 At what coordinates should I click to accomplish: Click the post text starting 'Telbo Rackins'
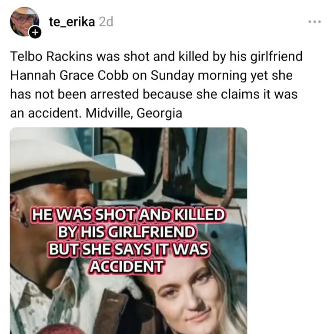(156, 84)
